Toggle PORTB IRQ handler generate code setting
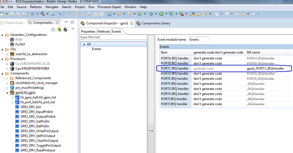293x153 pixels. [218, 63]
